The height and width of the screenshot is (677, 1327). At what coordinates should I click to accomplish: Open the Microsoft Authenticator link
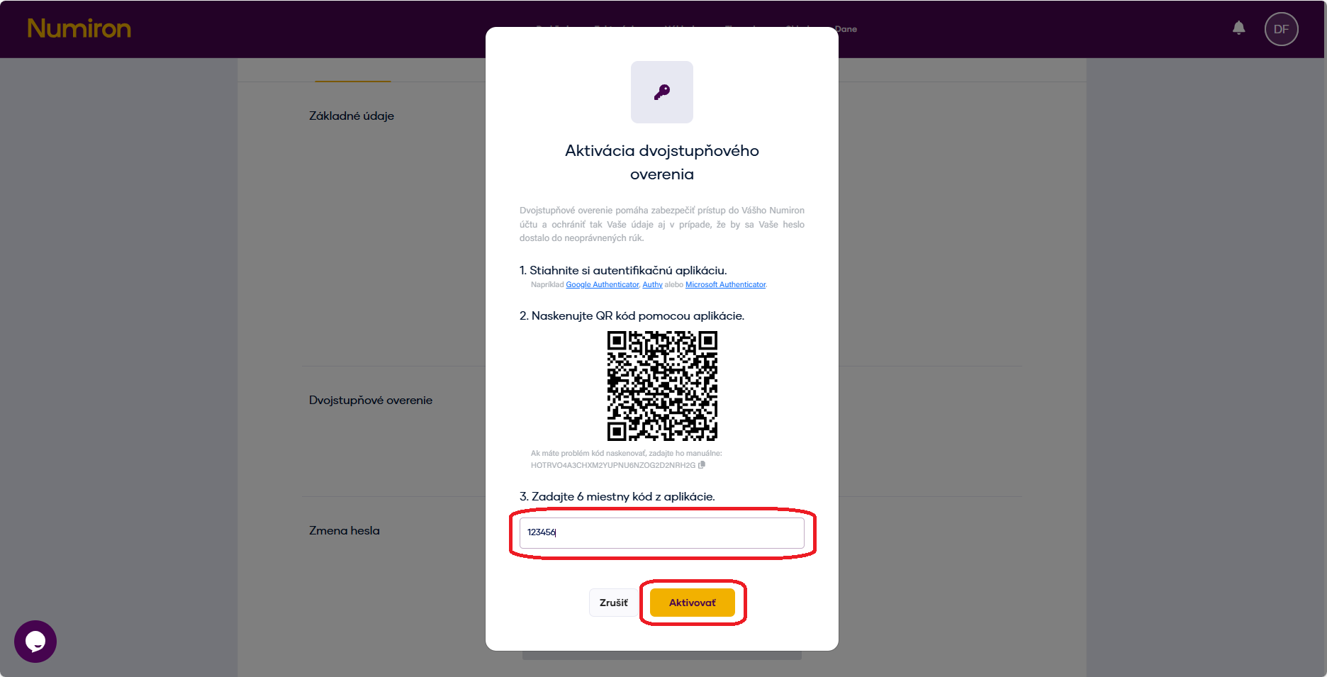pyautogui.click(x=725, y=284)
